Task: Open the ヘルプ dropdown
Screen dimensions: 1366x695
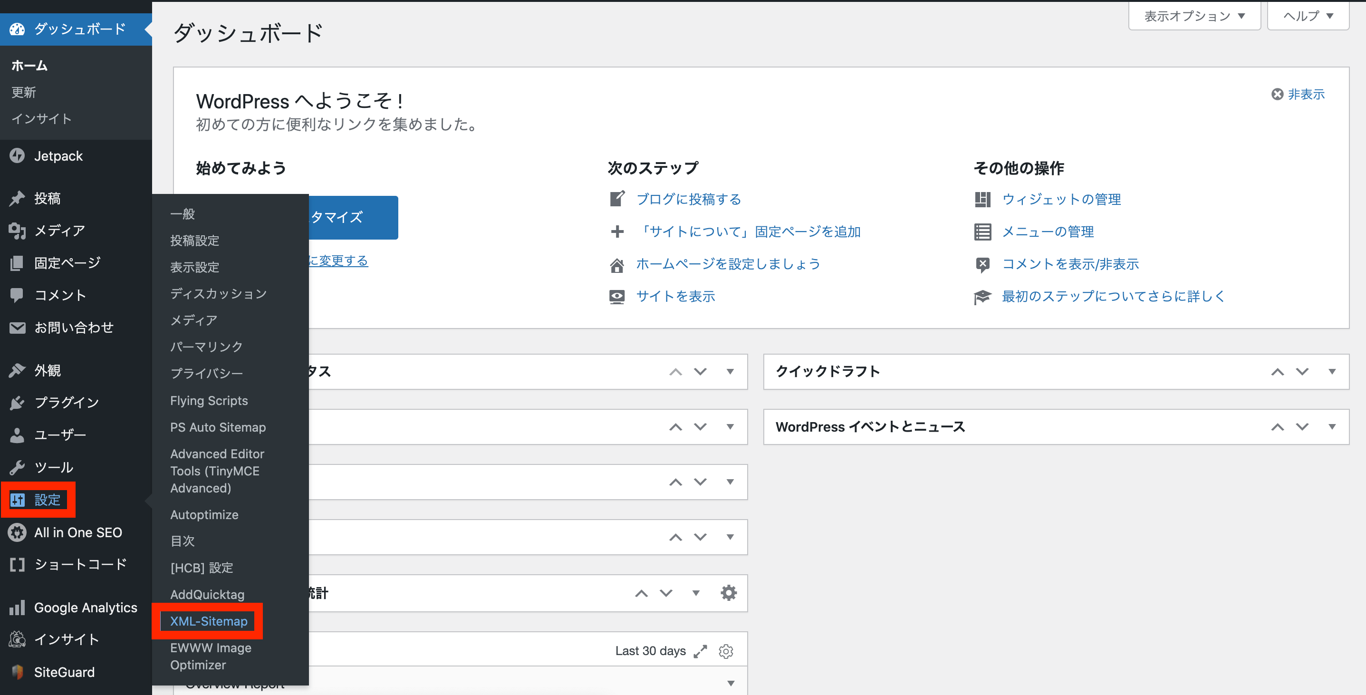Action: pyautogui.click(x=1308, y=16)
